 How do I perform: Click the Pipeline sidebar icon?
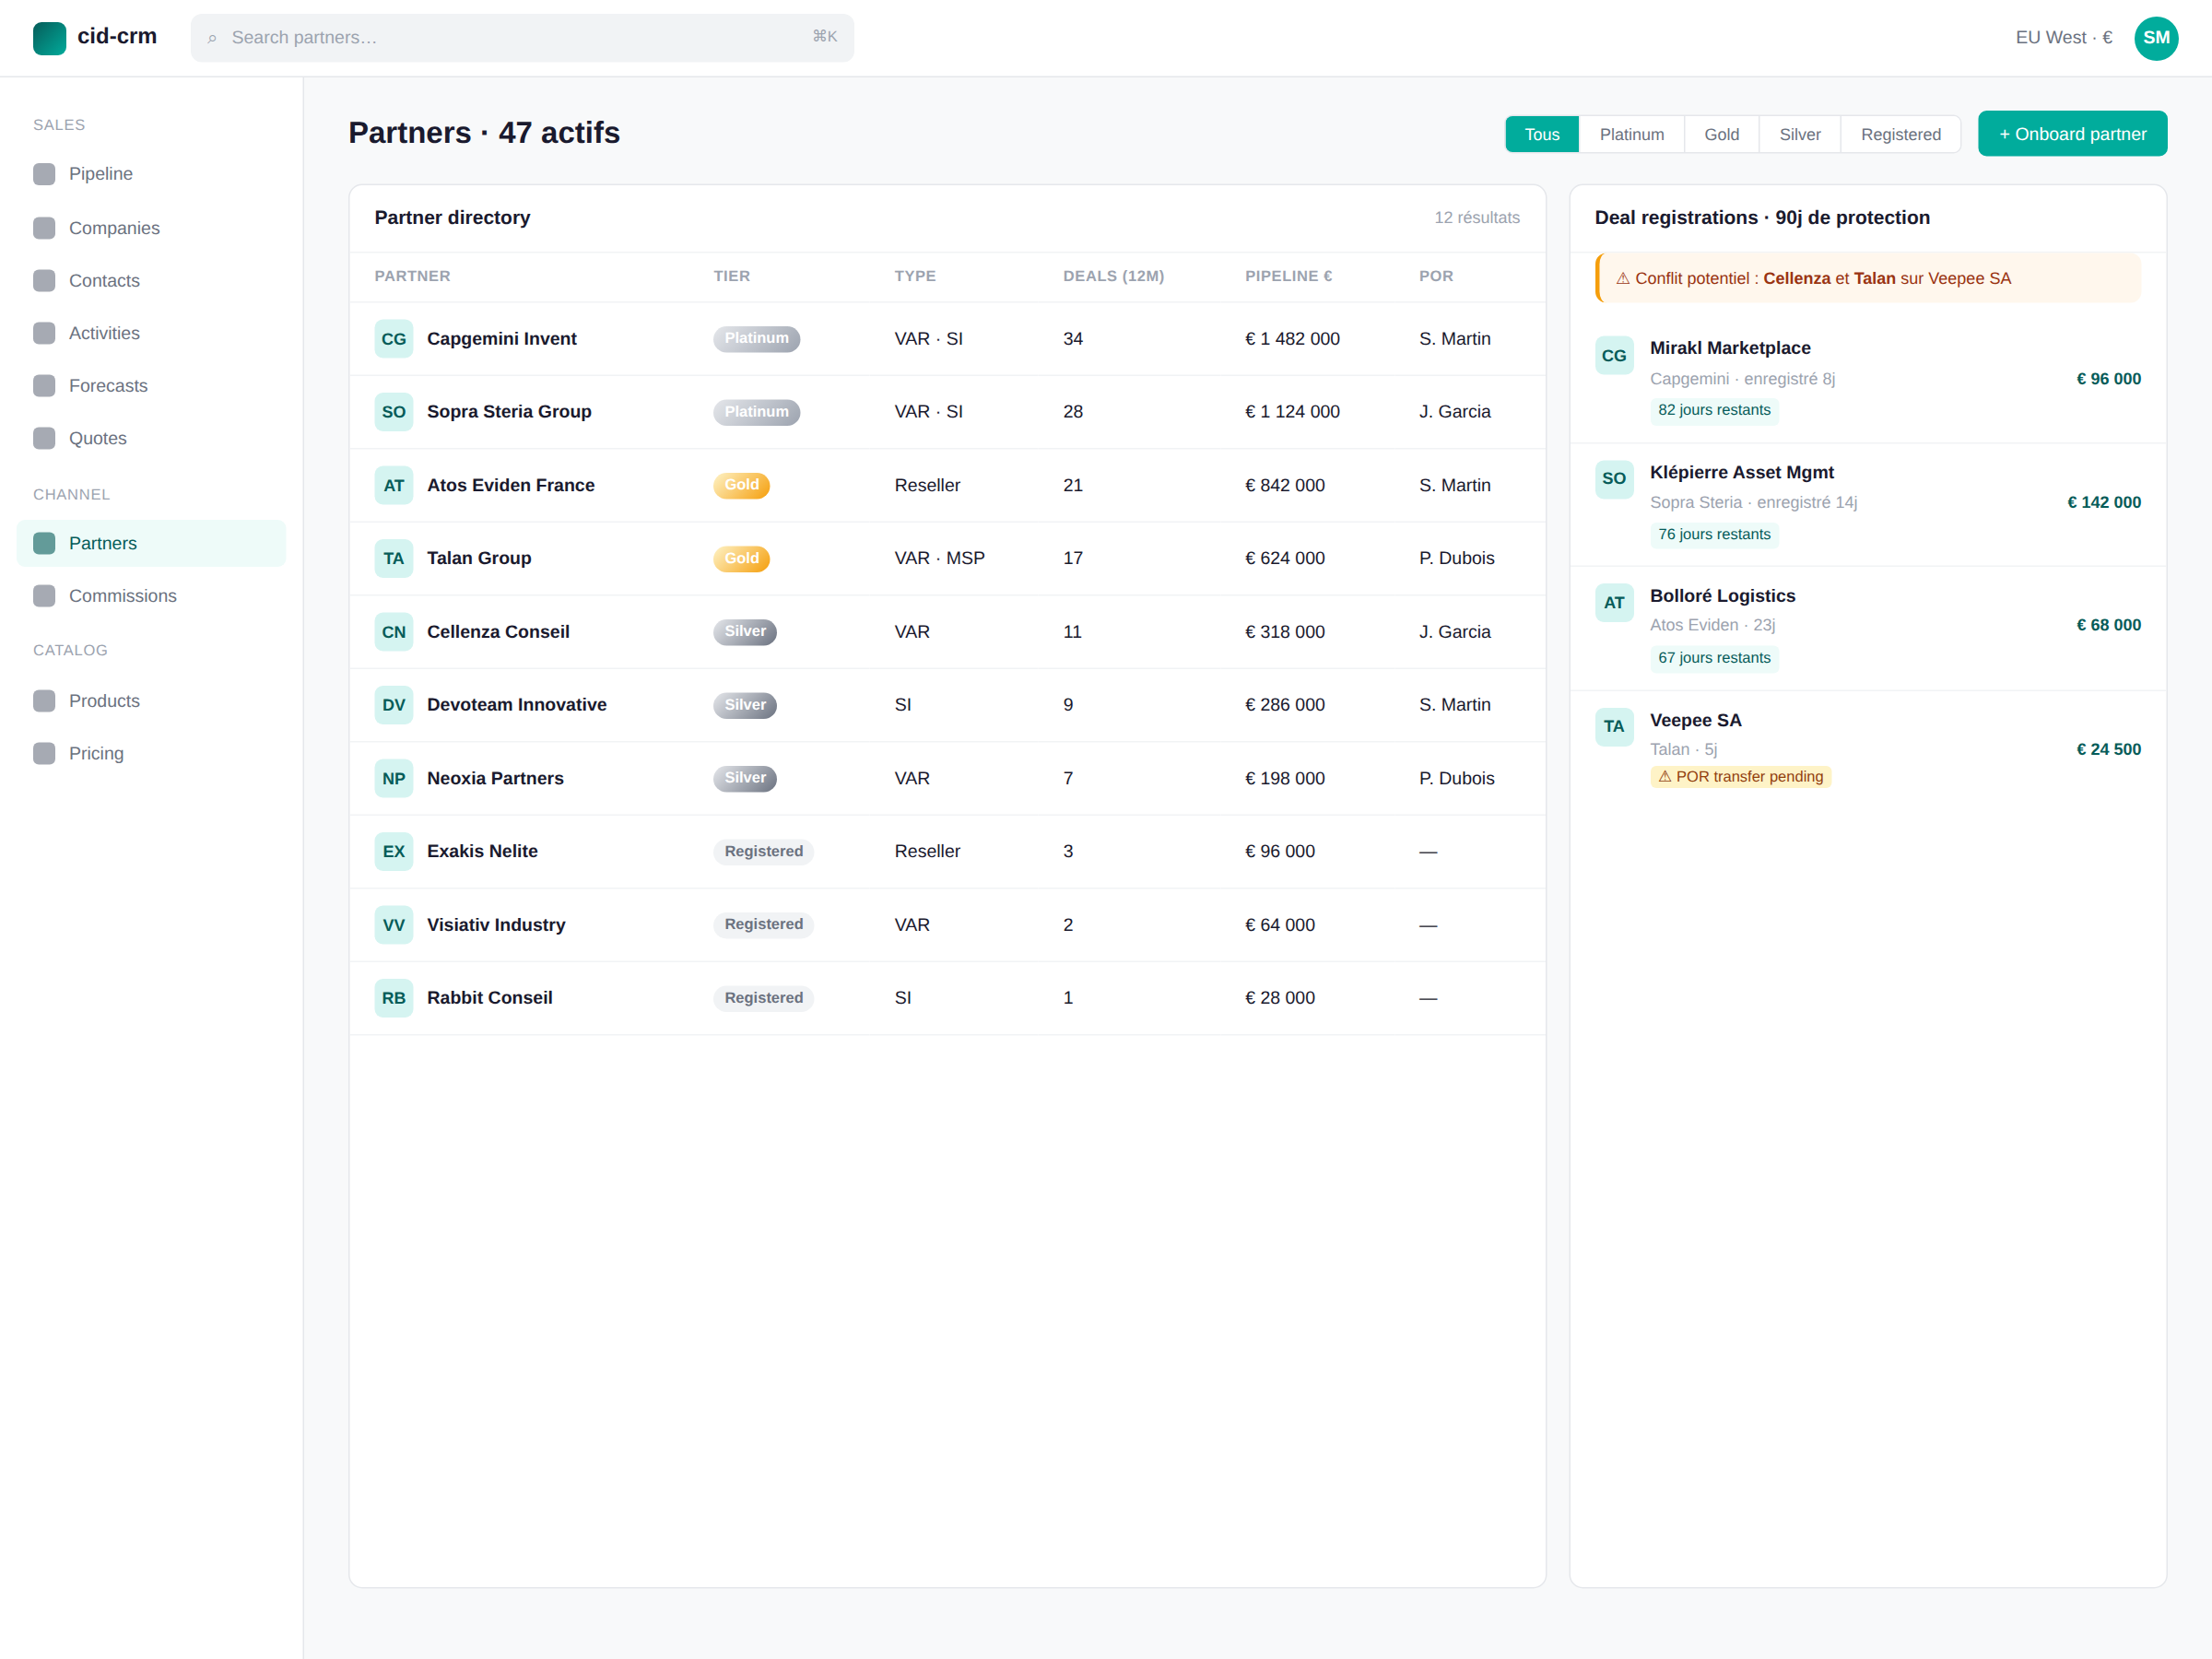coord(44,174)
